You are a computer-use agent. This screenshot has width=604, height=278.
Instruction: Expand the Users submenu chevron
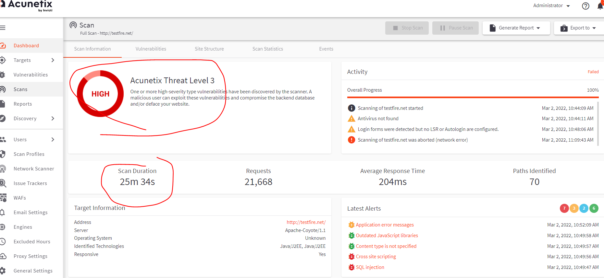[53, 140]
